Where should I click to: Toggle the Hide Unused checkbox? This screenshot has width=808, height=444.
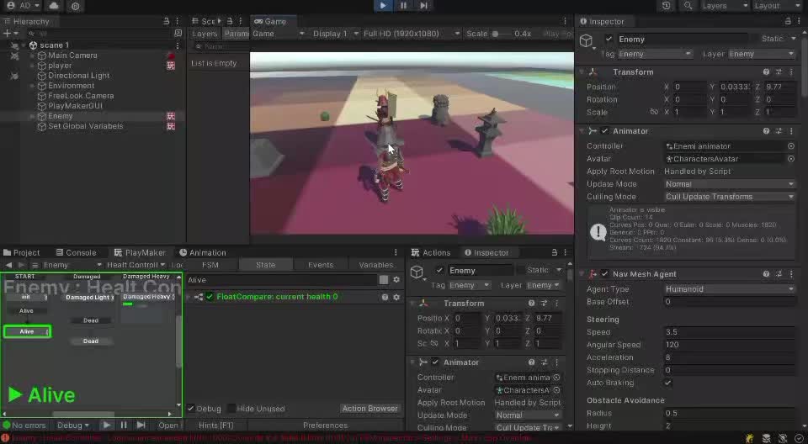231,409
